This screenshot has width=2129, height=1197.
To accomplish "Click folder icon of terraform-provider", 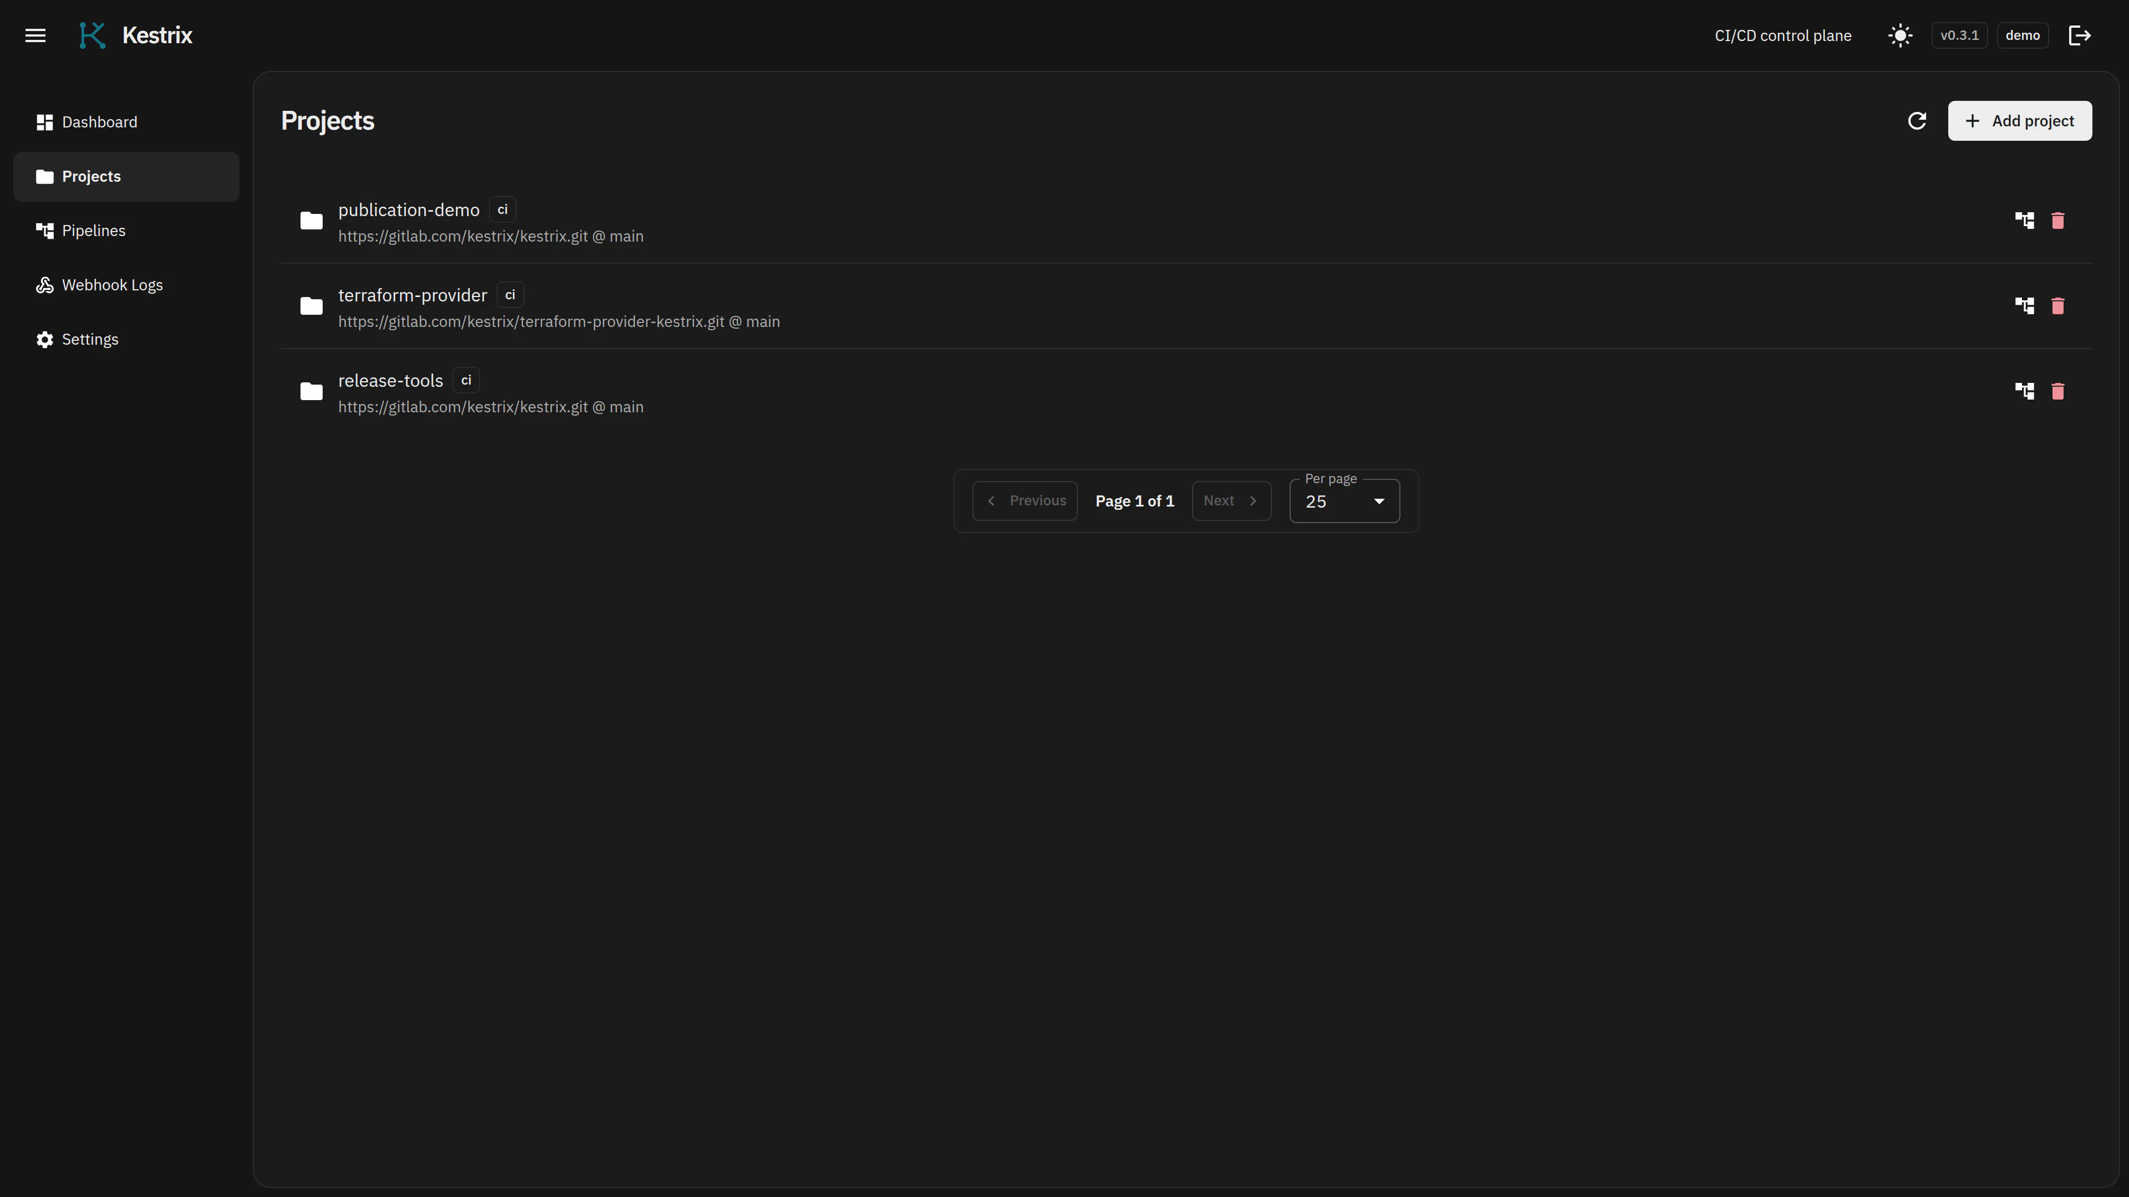I will [312, 306].
